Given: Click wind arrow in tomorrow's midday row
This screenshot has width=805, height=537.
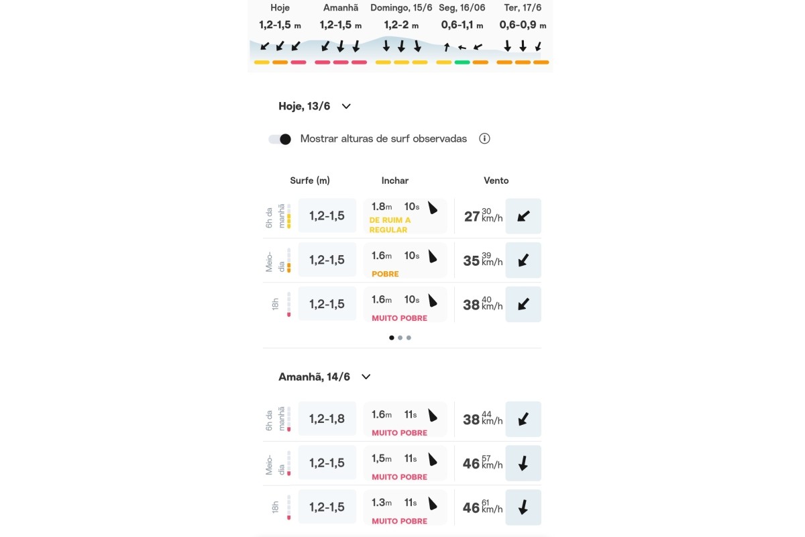Looking at the screenshot, I should click(523, 463).
